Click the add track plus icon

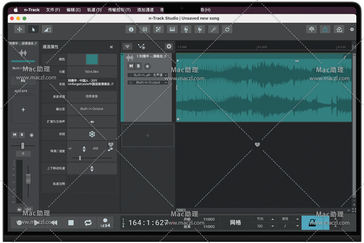(169, 46)
